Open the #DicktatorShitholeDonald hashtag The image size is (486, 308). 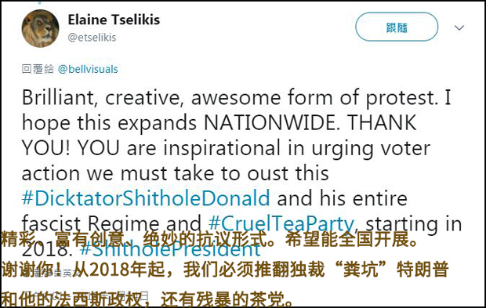[146, 198]
